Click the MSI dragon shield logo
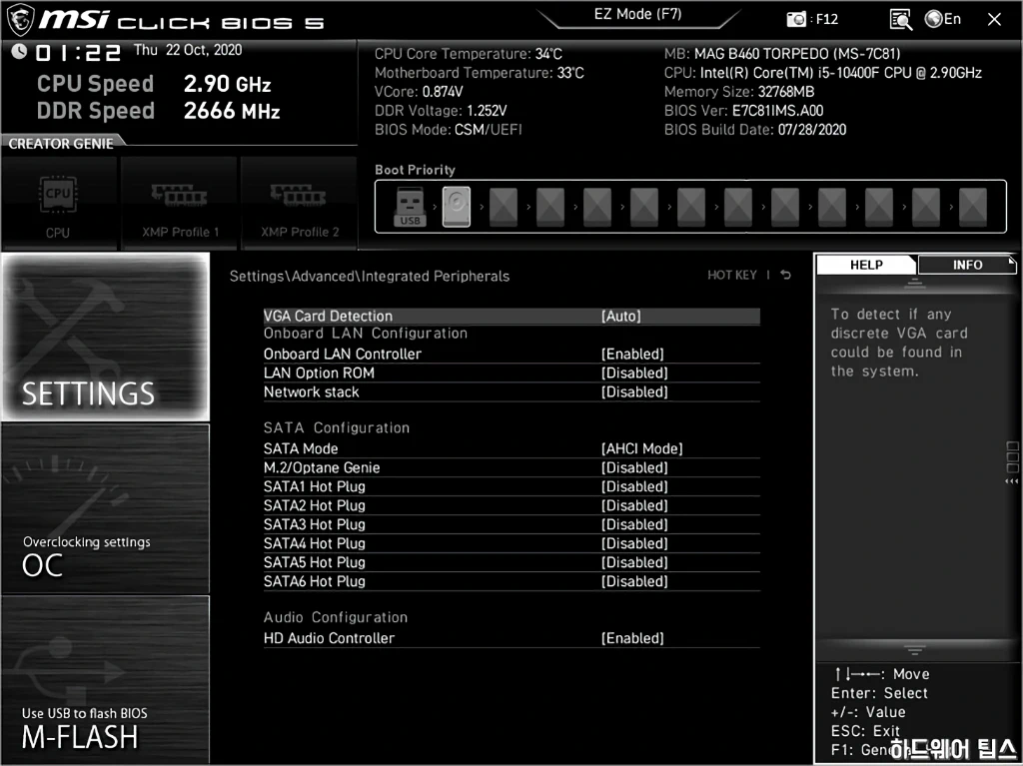Viewport: 1023px width, 766px height. 20,20
